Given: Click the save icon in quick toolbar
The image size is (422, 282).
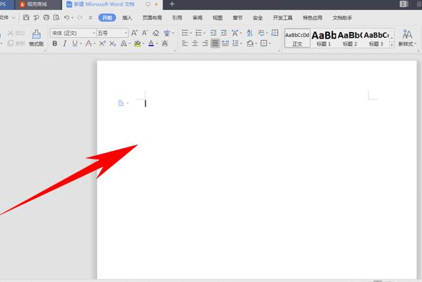Looking at the screenshot, I should pos(26,18).
